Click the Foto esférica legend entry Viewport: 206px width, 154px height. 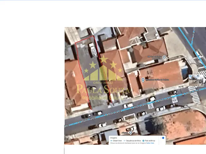tap(149, 141)
